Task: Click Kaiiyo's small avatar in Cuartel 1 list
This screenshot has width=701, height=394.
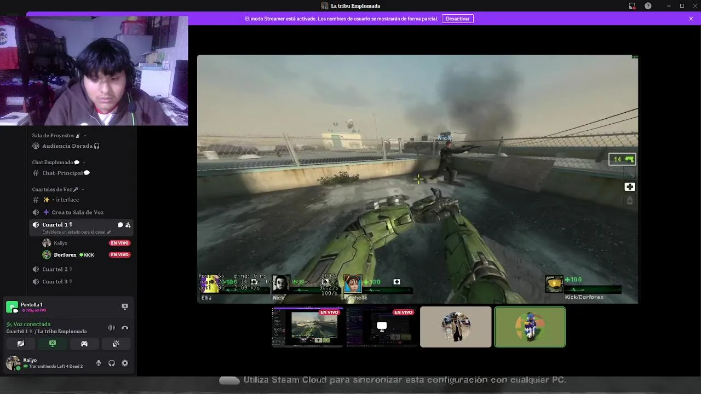Action: point(47,243)
